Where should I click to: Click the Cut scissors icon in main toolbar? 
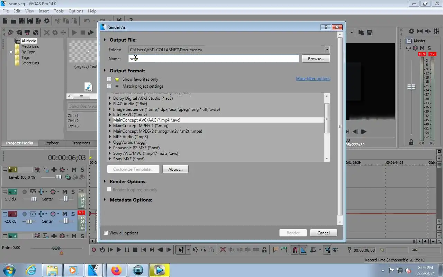coord(57,21)
